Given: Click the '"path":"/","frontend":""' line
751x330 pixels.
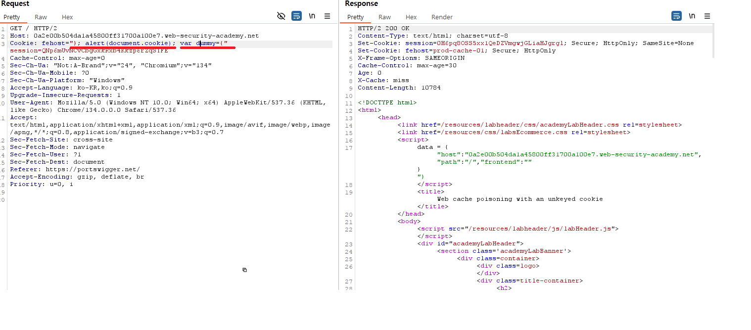Looking at the screenshot, I should [484, 162].
